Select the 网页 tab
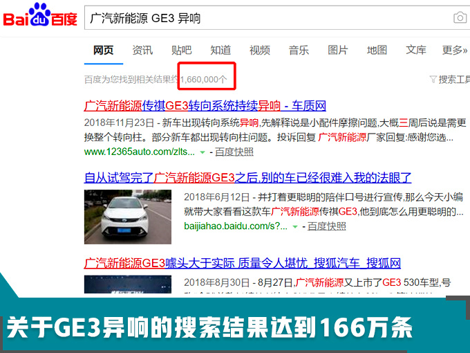Image resolution: width=470 pixels, height=353 pixels. point(104,50)
